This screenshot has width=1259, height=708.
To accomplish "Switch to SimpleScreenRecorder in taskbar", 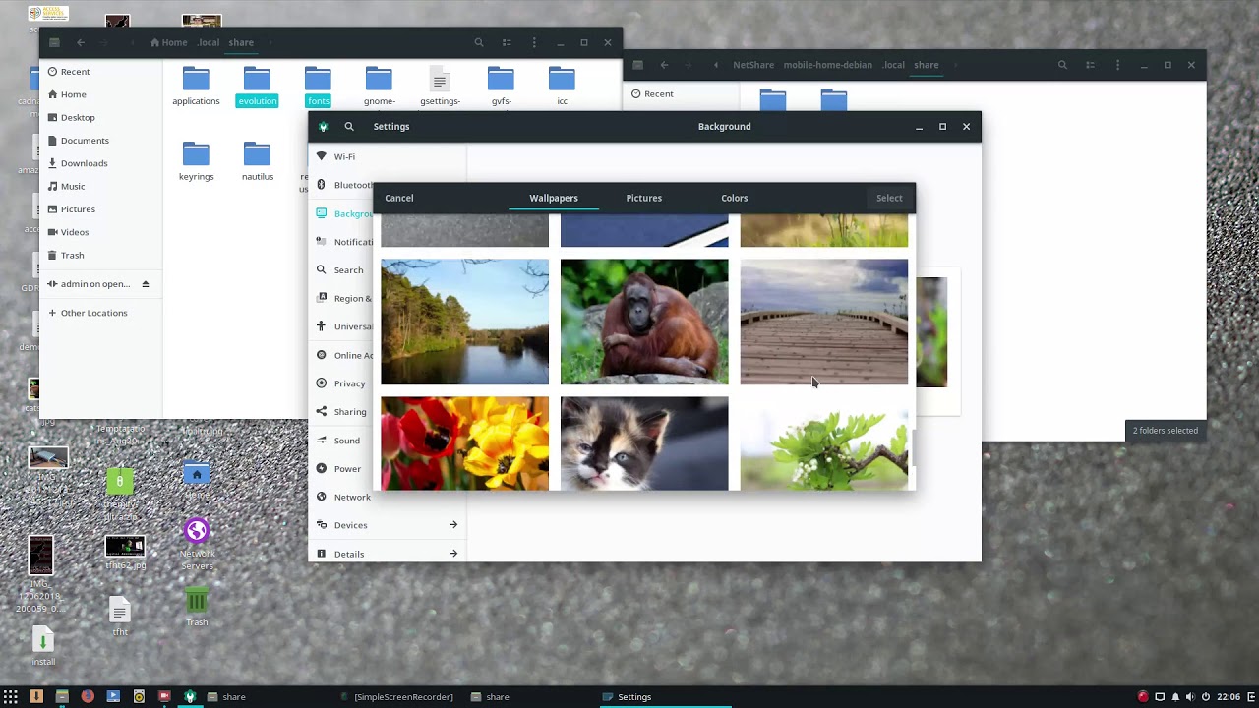I will tap(396, 697).
